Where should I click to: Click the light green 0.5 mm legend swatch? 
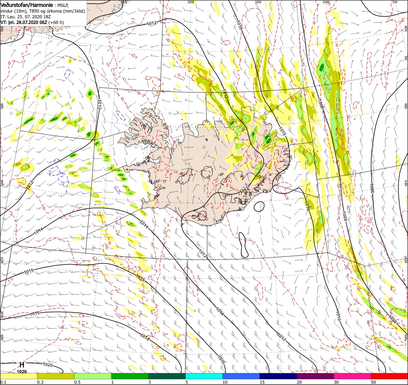tap(93, 376)
